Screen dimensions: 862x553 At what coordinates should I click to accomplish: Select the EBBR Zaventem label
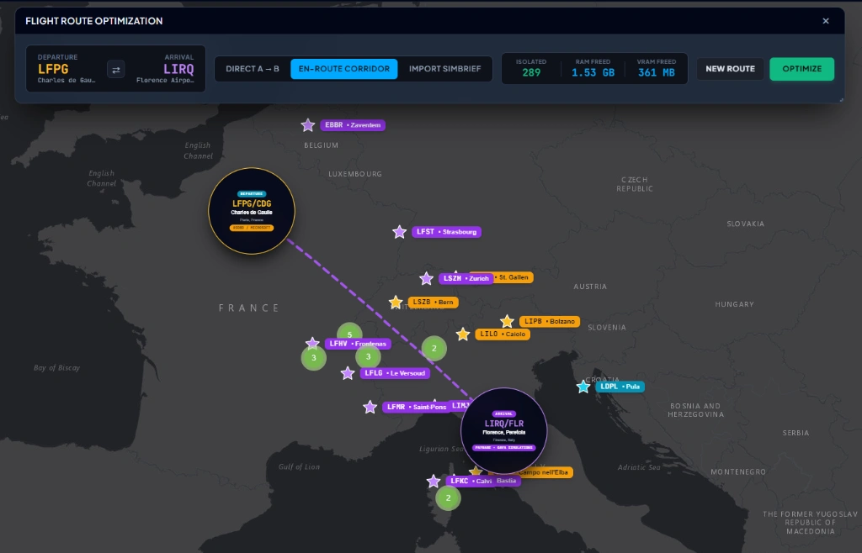pos(353,125)
